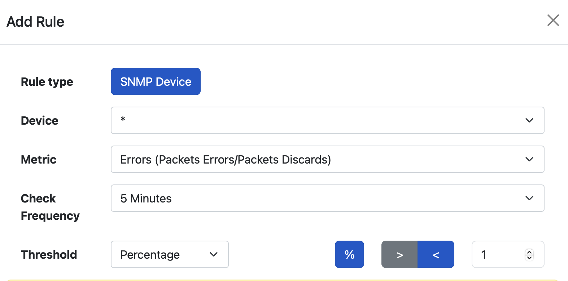The image size is (568, 281).
Task: Click the Errors (Packets Errors/Packets Discards) metric field
Action: 253,159
